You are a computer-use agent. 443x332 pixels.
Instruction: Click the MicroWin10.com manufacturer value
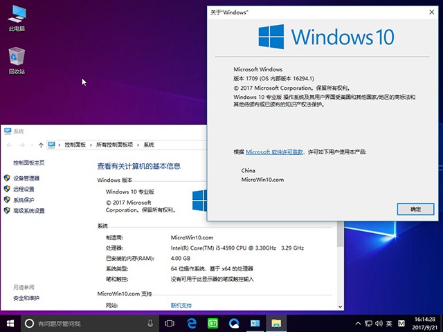click(192, 238)
